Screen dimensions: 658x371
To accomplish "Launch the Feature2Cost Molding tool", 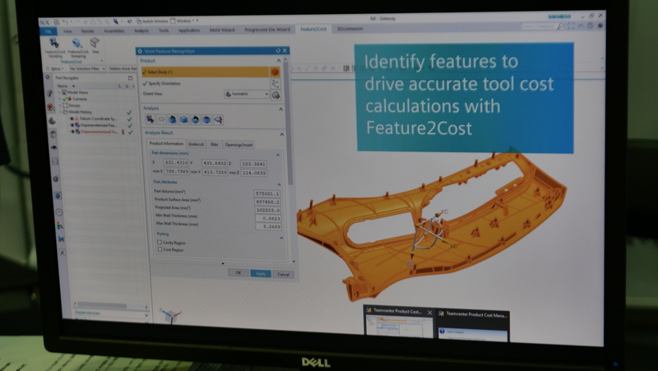I will click(55, 48).
